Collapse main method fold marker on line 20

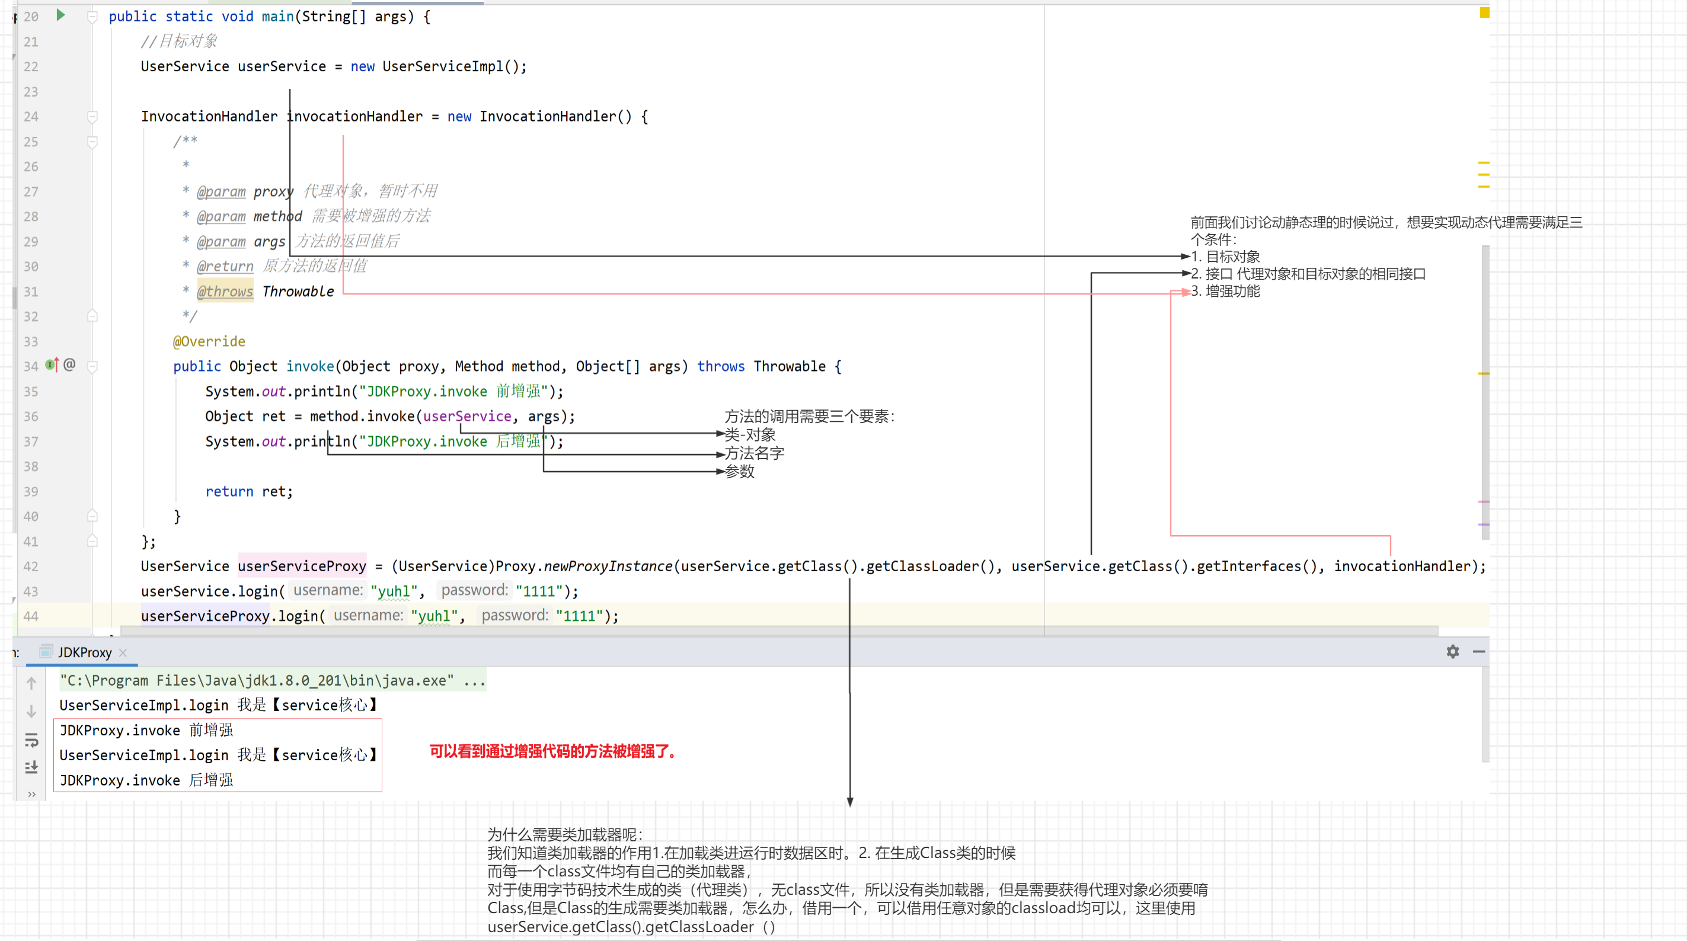pos(92,17)
